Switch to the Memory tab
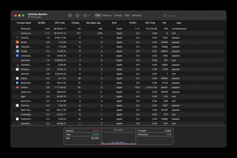Viewport: 237px width, 158px height. (x=107, y=15)
